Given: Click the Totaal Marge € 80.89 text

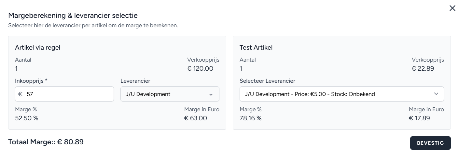Looking at the screenshot, I should point(46,142).
